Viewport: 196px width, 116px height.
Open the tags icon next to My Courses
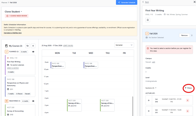28,46
